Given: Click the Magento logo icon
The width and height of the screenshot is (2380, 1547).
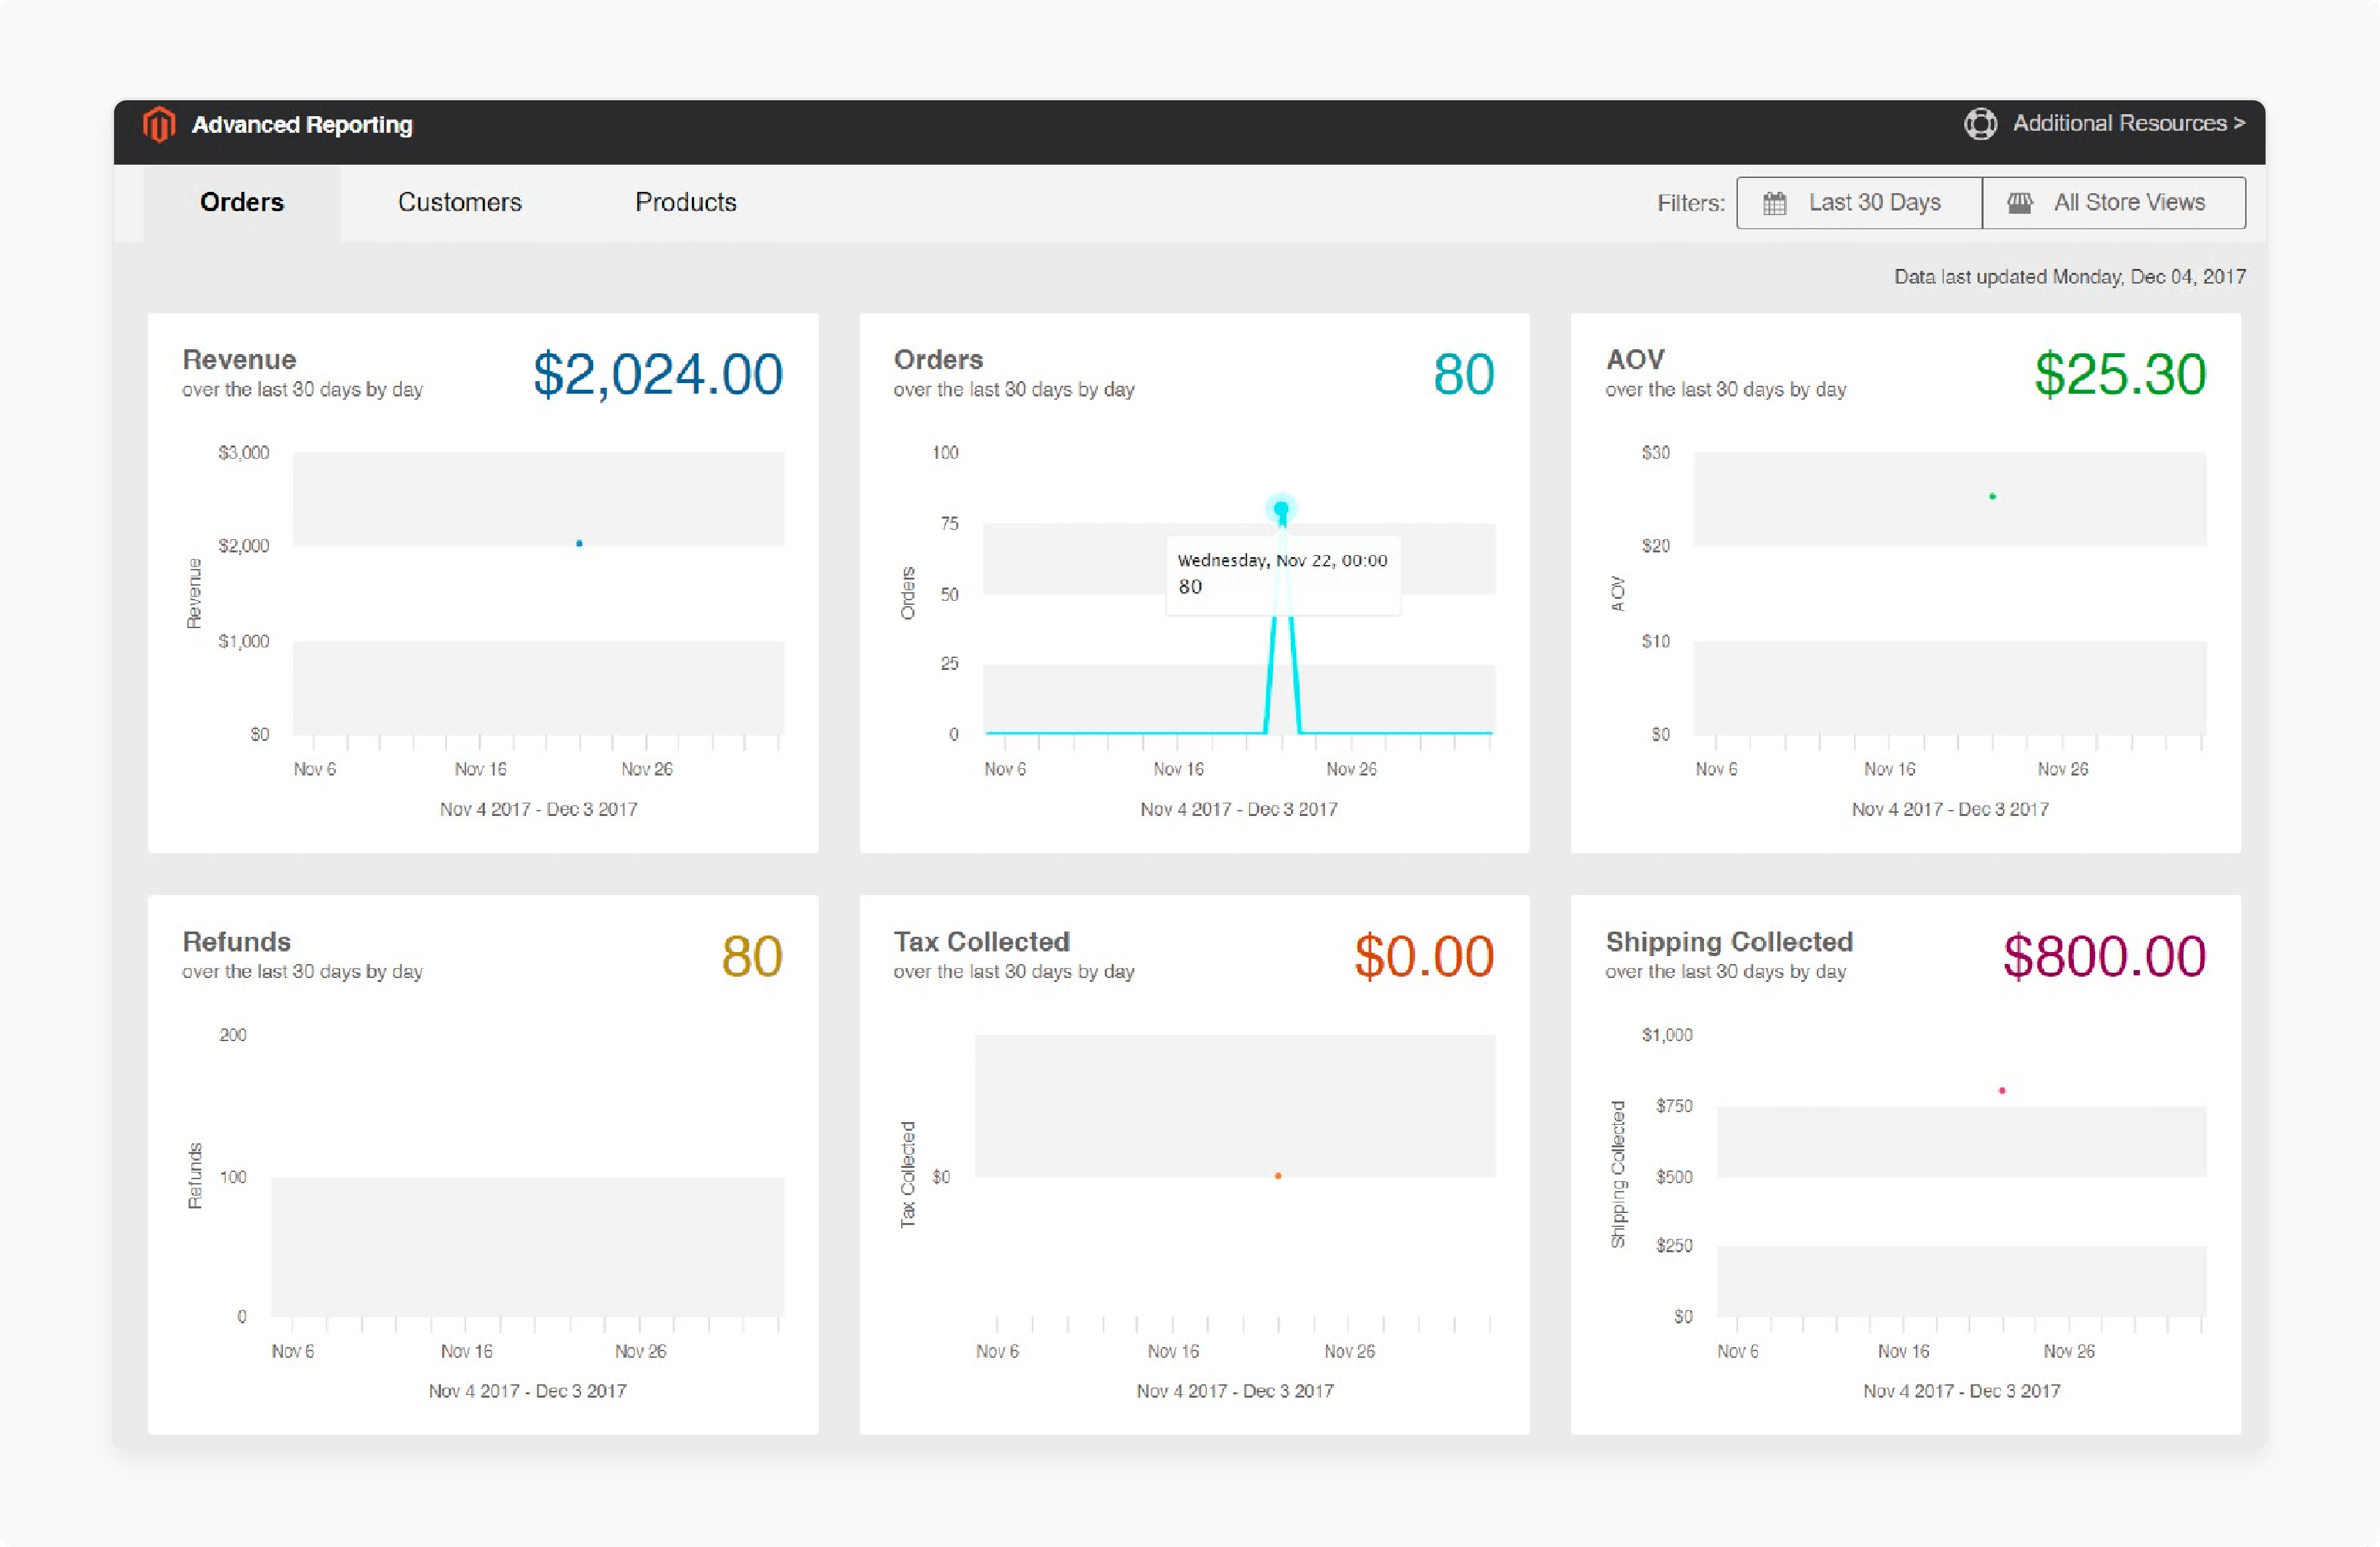Looking at the screenshot, I should pos(159,125).
